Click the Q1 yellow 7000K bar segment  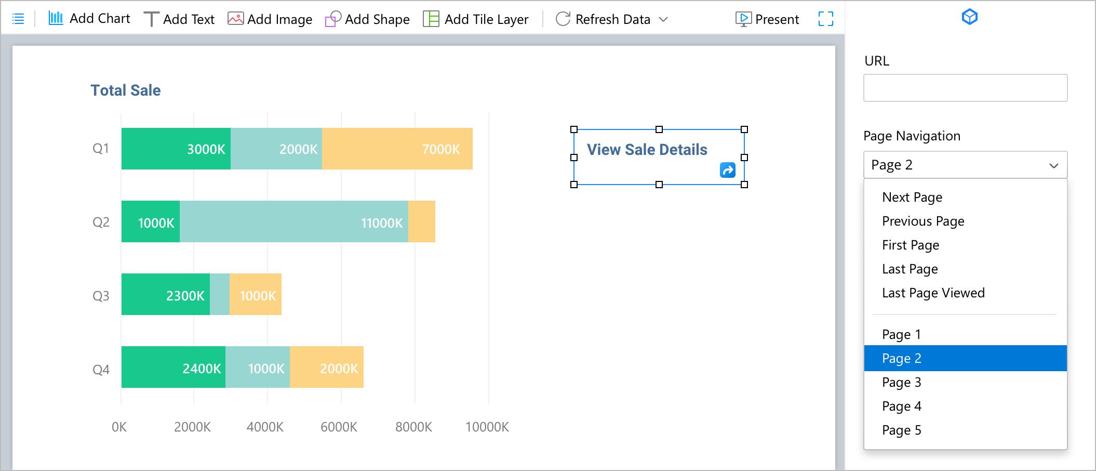point(397,149)
